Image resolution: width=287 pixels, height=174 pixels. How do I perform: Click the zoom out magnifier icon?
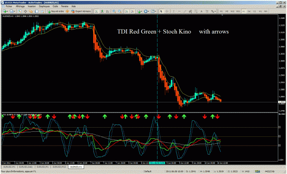pos(120,11)
